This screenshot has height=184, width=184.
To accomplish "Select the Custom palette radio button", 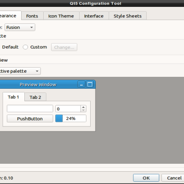I will click(25, 47).
